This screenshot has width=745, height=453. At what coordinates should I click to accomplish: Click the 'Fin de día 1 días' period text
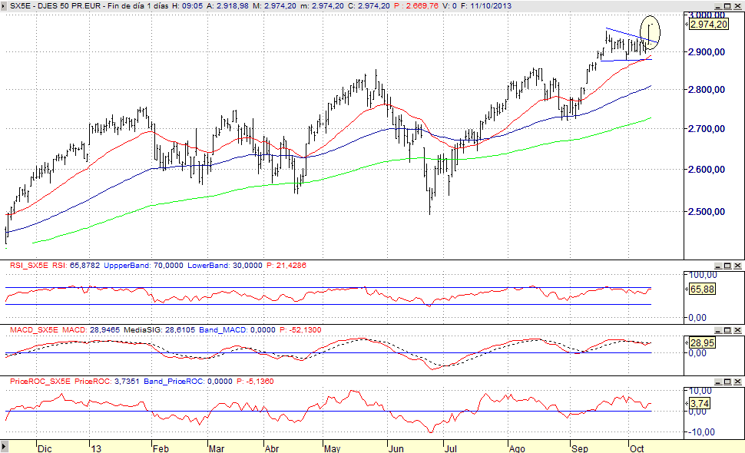coord(137,6)
